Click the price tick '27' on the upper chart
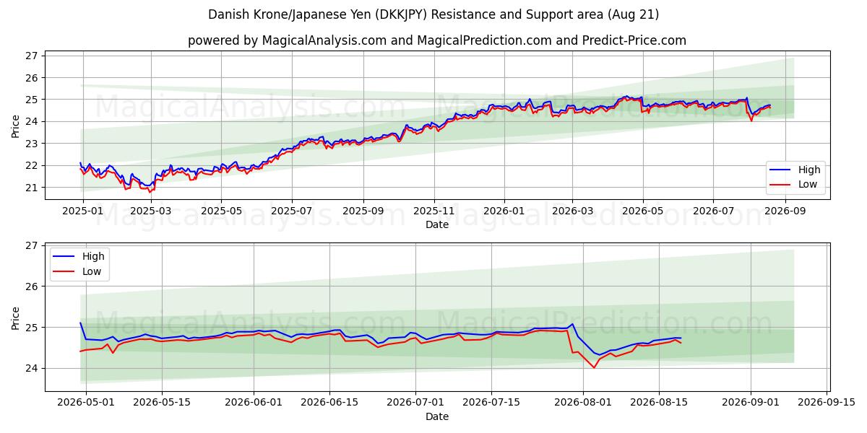 [x=33, y=56]
